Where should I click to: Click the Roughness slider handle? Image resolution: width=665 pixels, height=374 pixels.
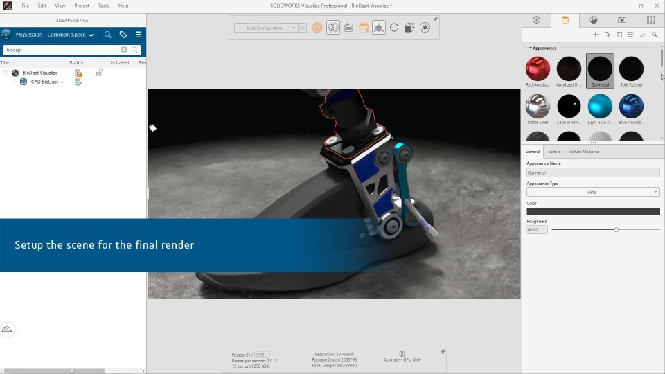(x=617, y=229)
